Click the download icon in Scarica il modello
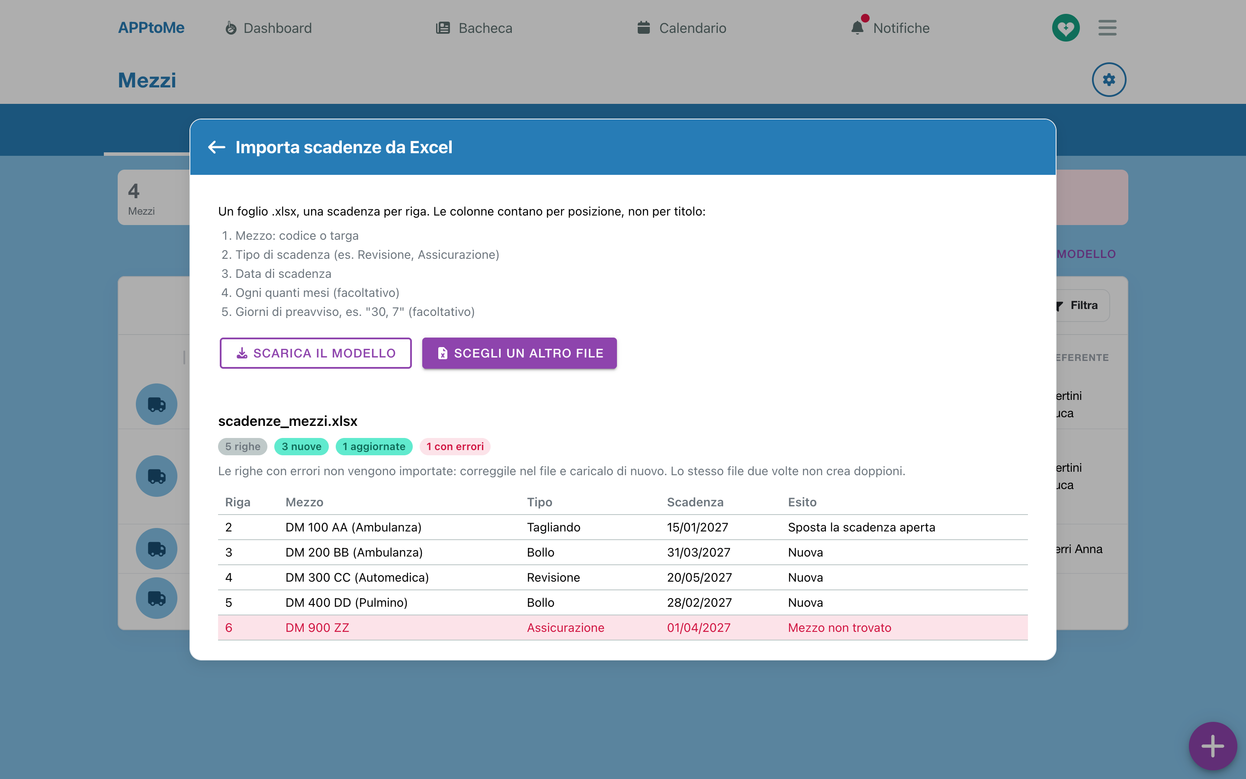The image size is (1246, 779). [242, 353]
